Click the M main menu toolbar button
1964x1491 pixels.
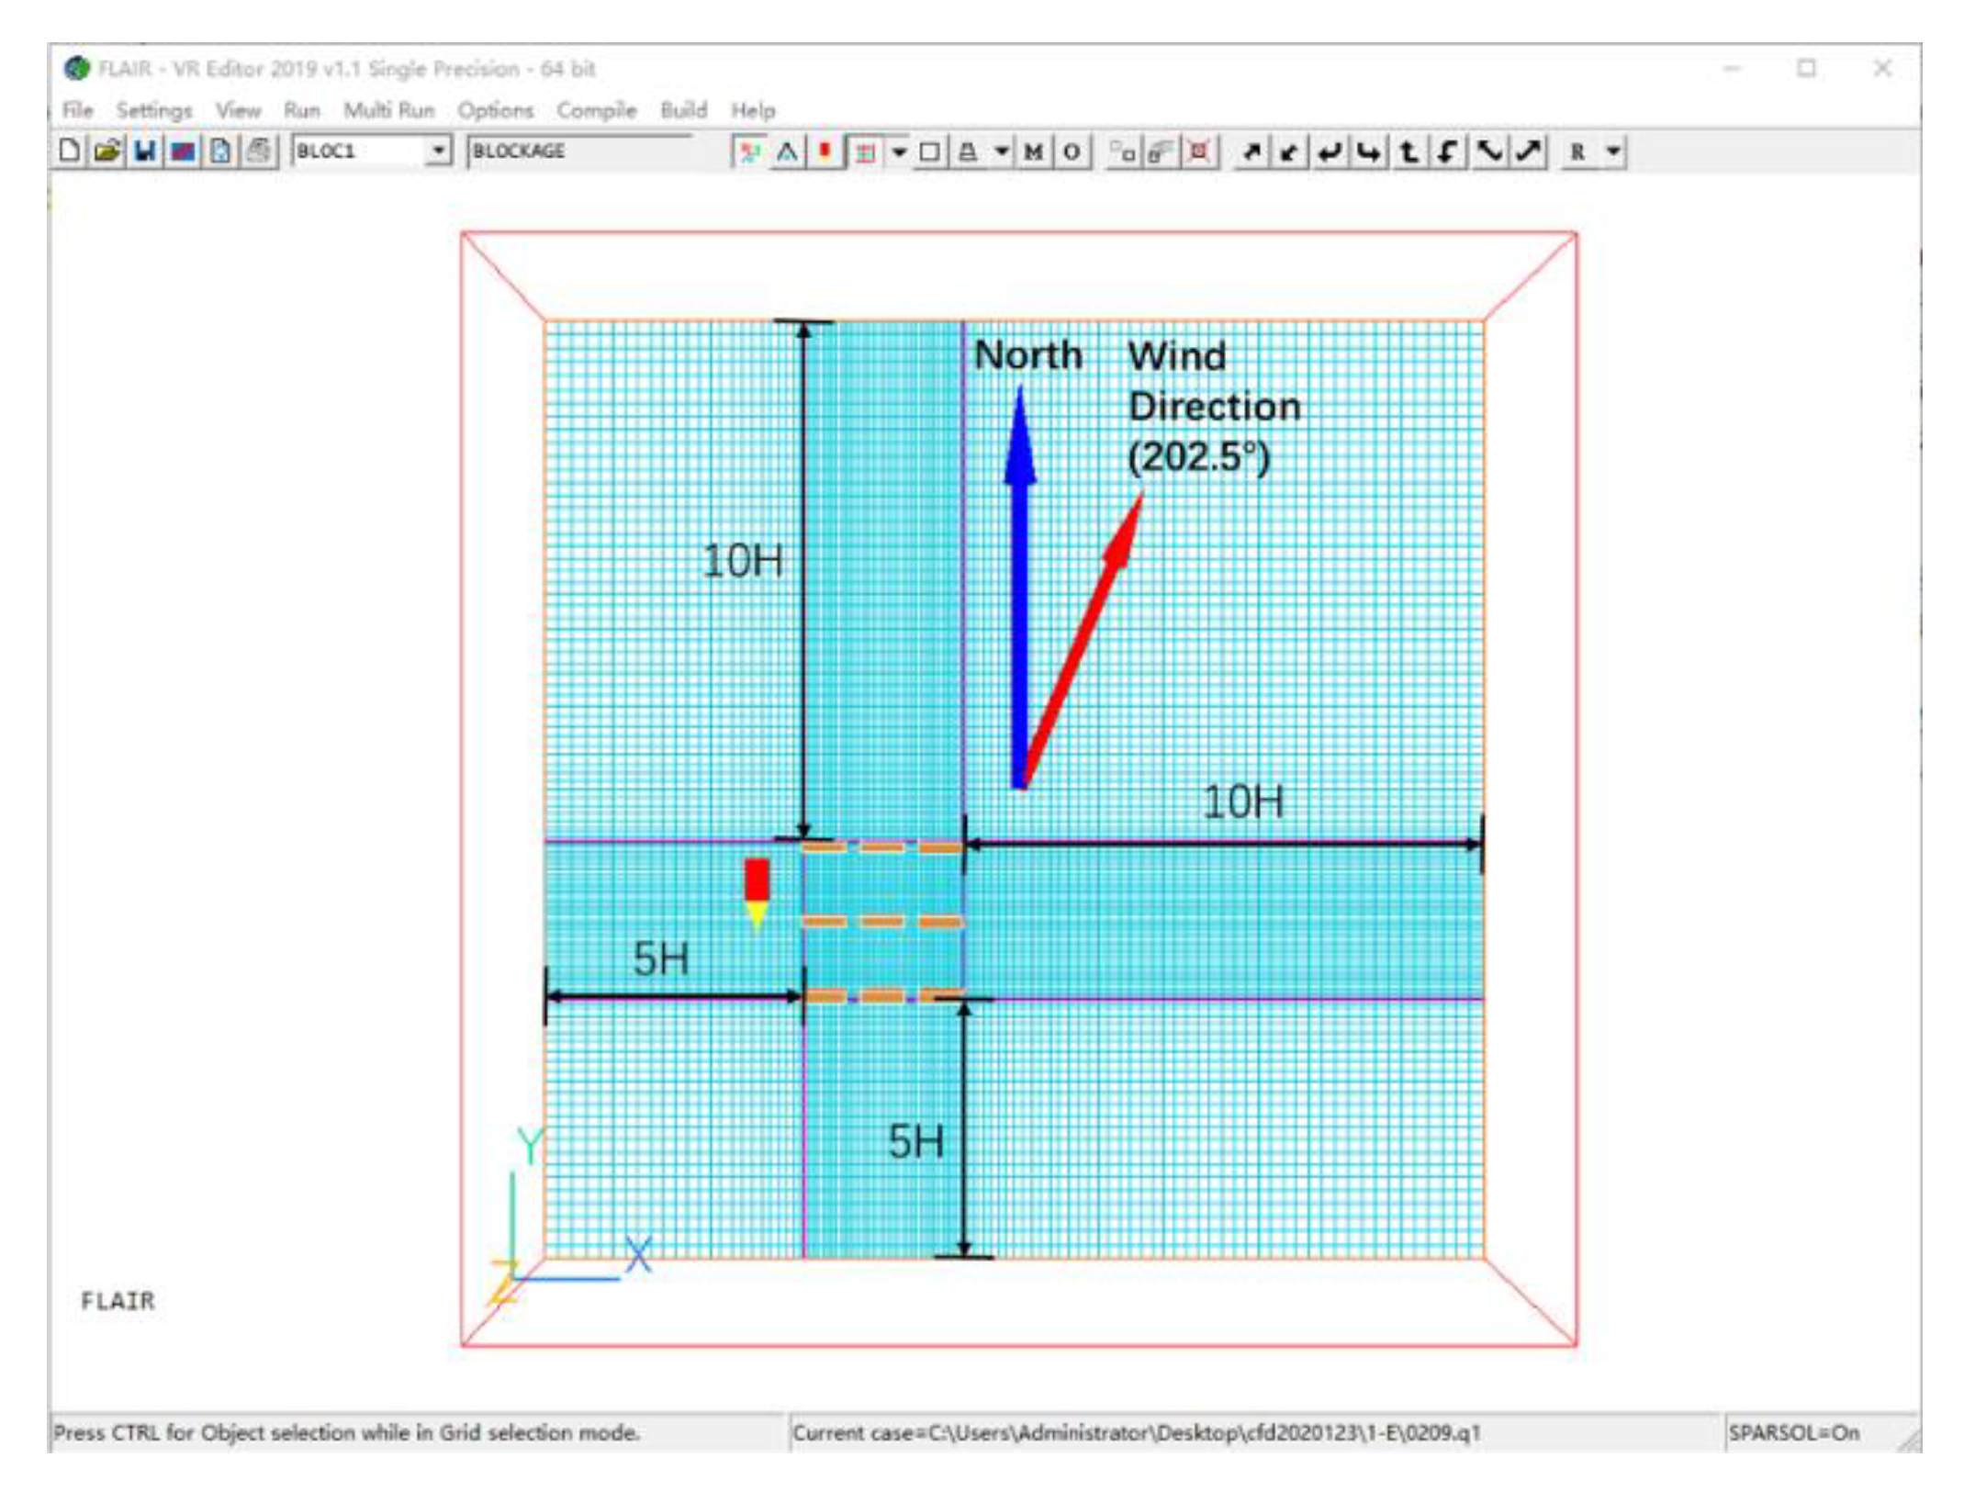(x=1034, y=152)
